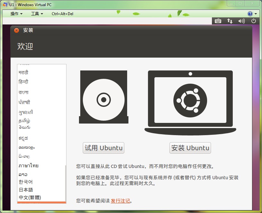Select ภาษาไทย in the language list

pyautogui.click(x=41, y=166)
